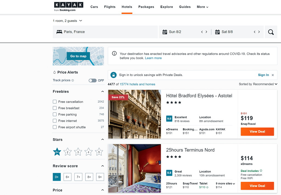This screenshot has height=195, width=281.
Task: Click the info icon next to Tablet $110
Action: tap(207, 187)
